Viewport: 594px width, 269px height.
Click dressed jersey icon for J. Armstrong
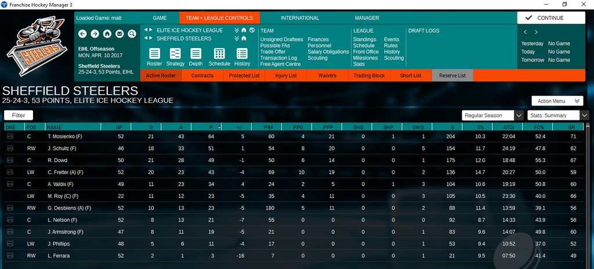10,231
